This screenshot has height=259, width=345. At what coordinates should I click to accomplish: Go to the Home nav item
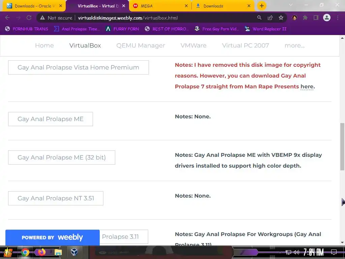click(44, 46)
